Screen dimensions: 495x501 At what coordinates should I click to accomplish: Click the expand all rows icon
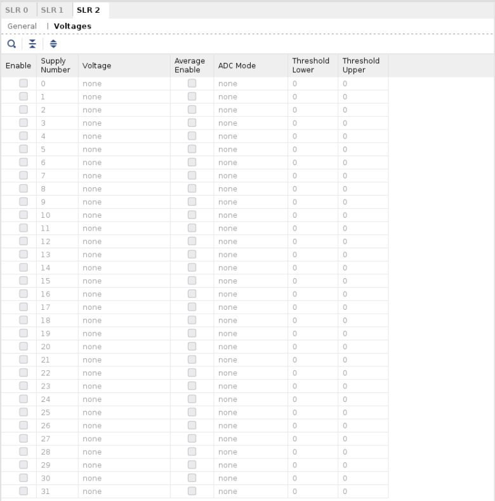[53, 44]
